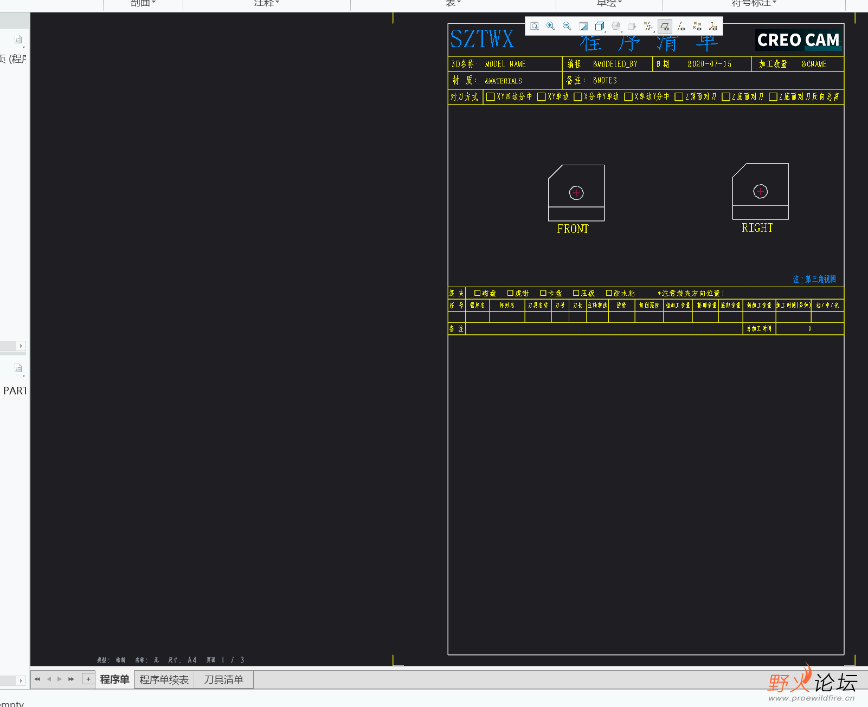Viewport: 868px width, 707px height.
Task: Select the 刀具名称 table header cell
Action: pyautogui.click(x=538, y=306)
